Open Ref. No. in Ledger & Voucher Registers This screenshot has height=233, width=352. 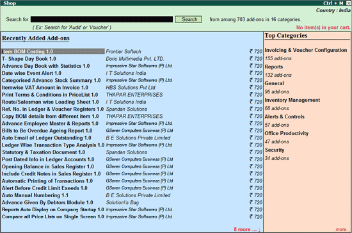[x=52, y=109]
